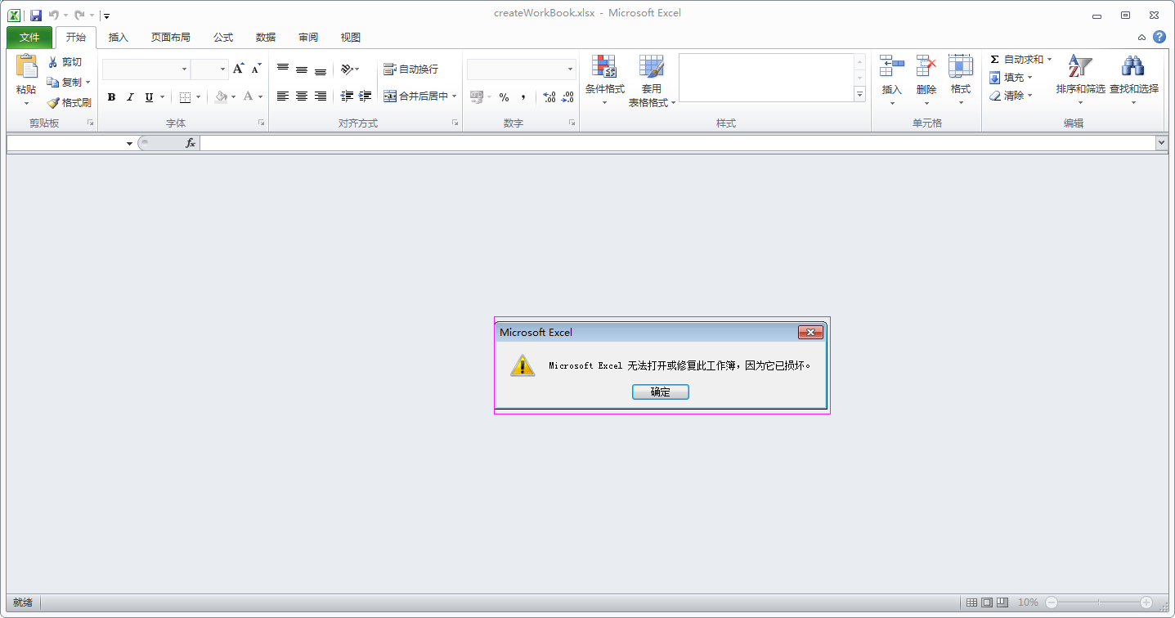Center text horizontally
This screenshot has width=1175, height=618.
pos(302,96)
